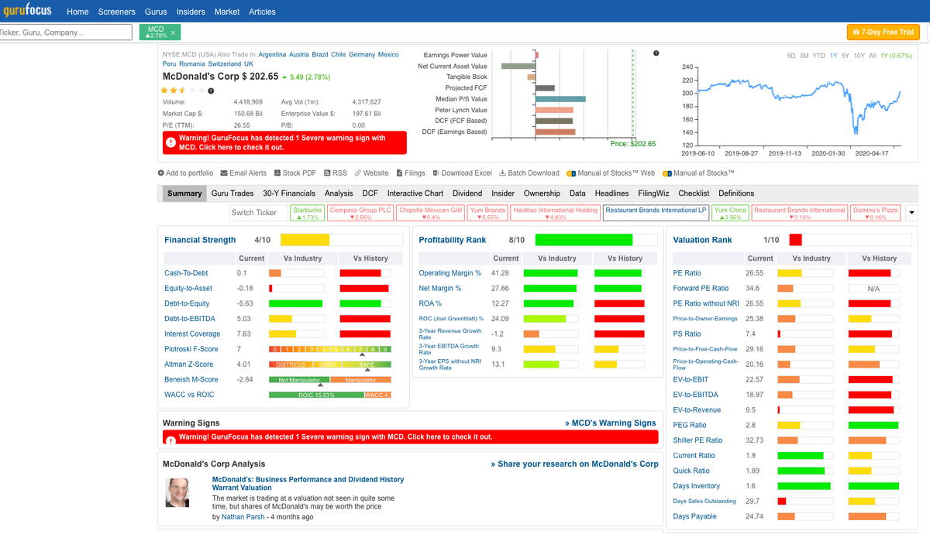
Task: Open the Market menu
Action: (x=227, y=12)
